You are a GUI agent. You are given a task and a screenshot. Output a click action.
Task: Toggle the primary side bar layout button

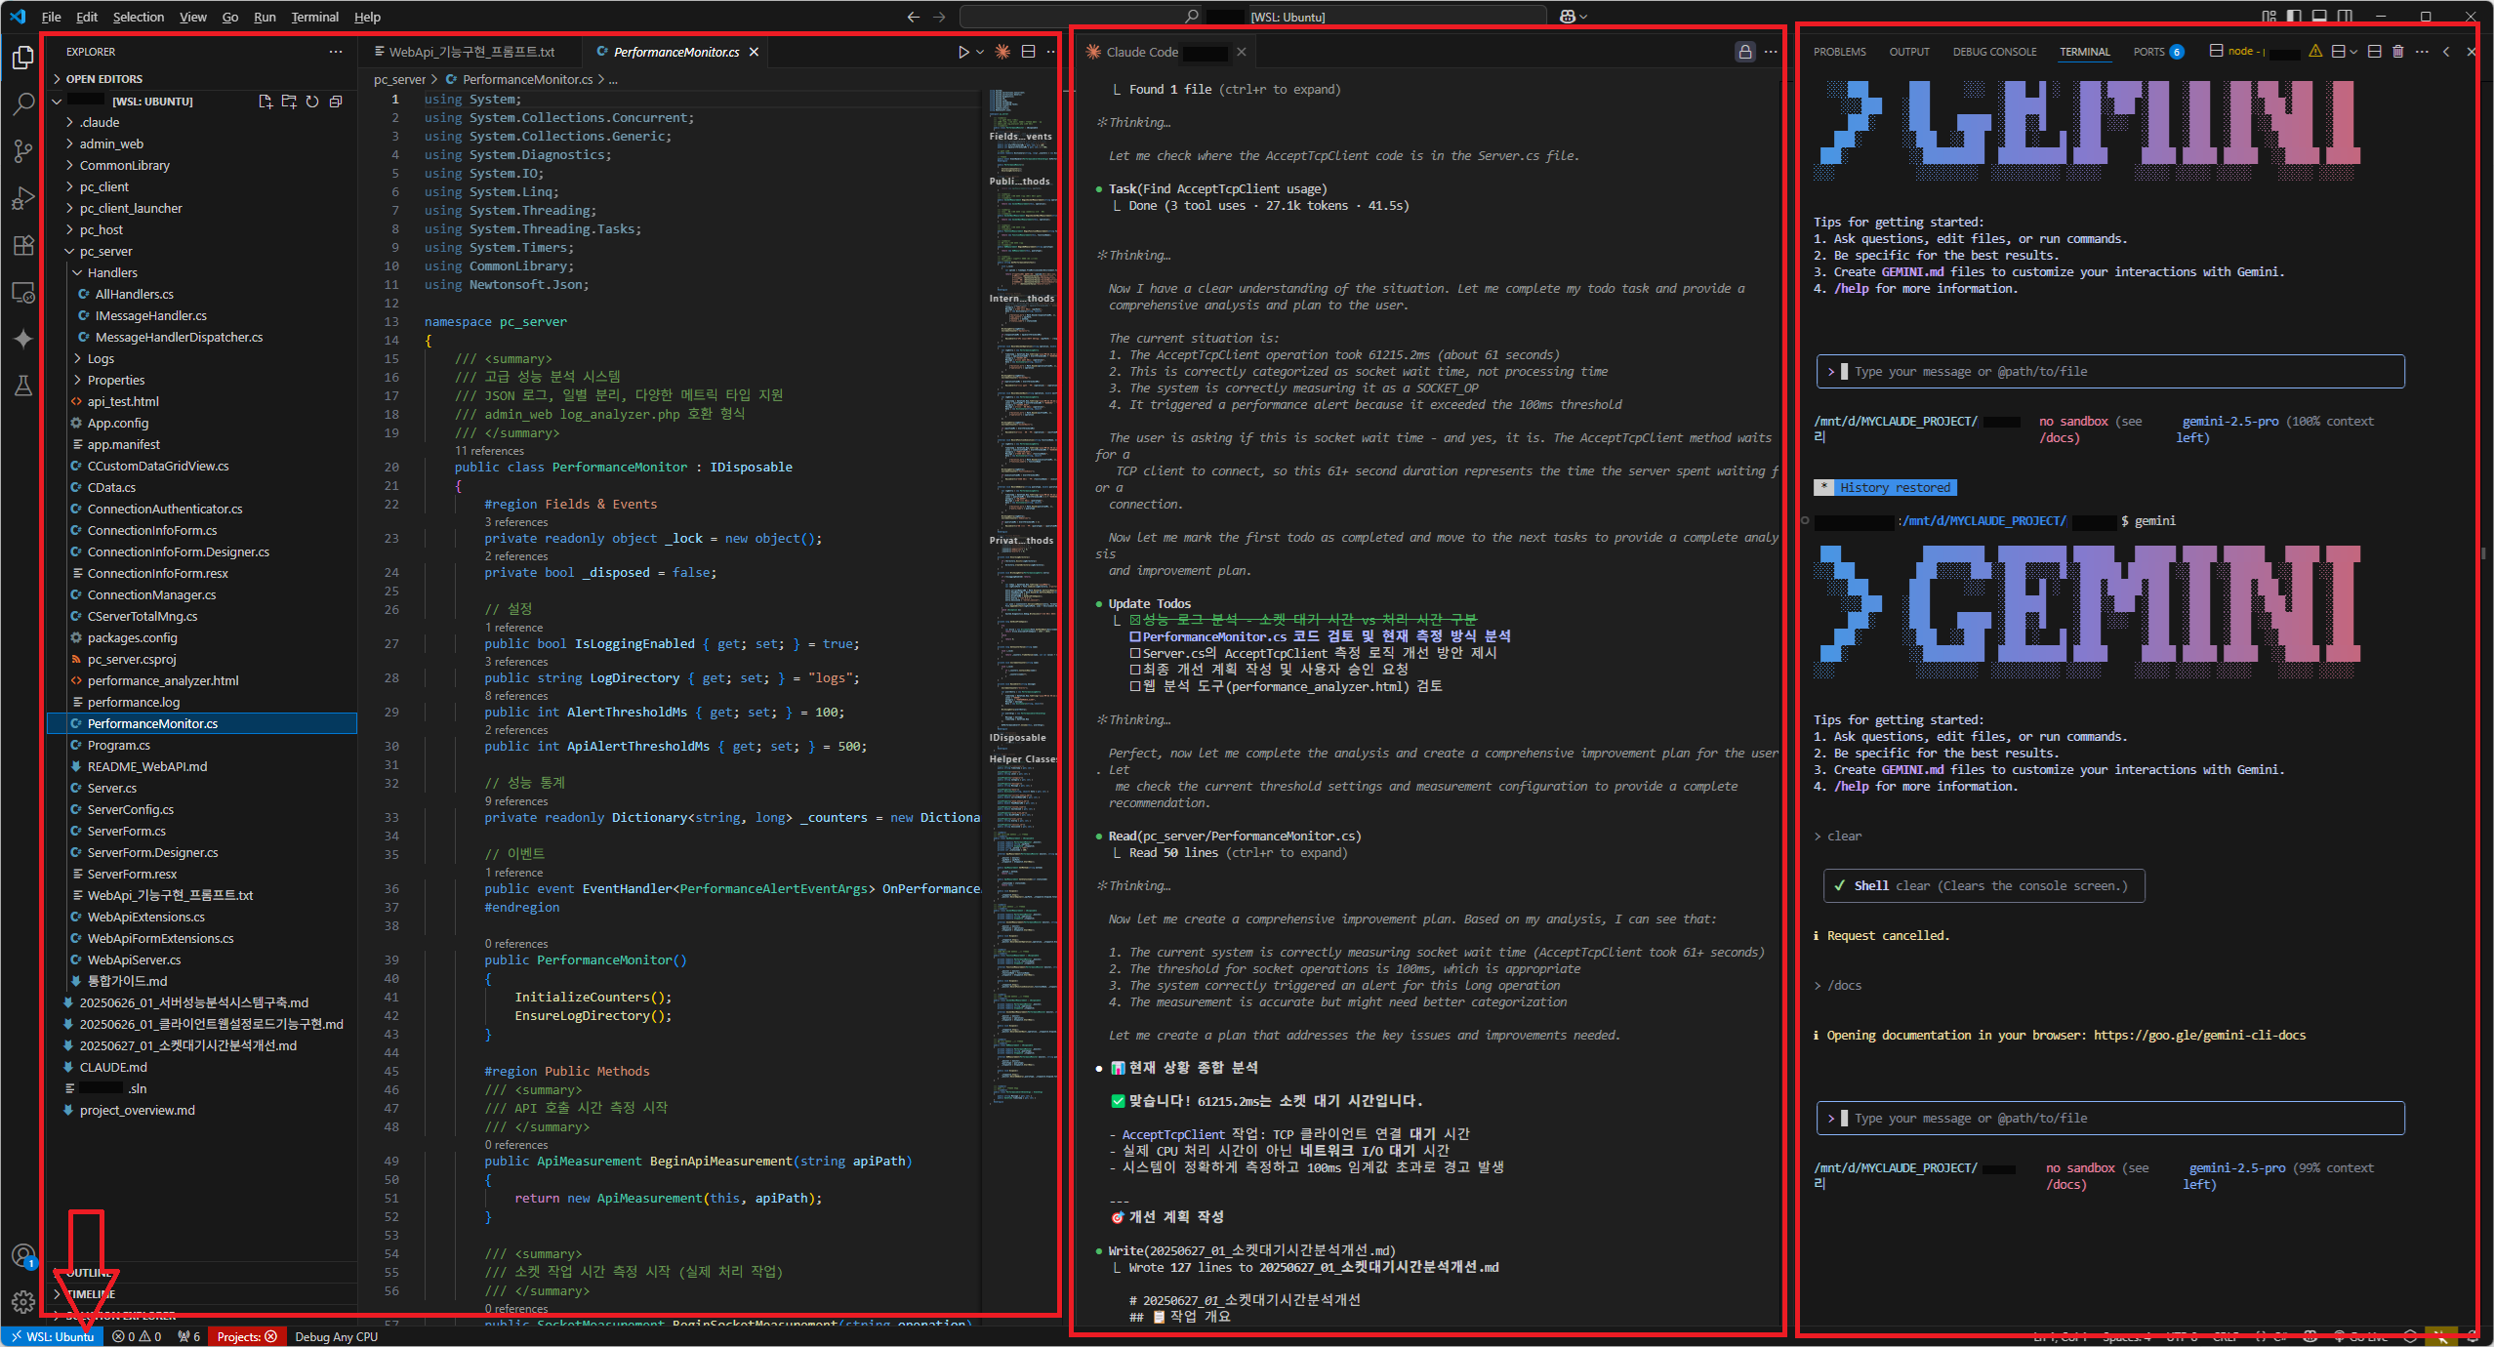pos(2294,17)
